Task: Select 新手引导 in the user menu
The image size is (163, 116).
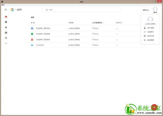Action: coord(150,36)
